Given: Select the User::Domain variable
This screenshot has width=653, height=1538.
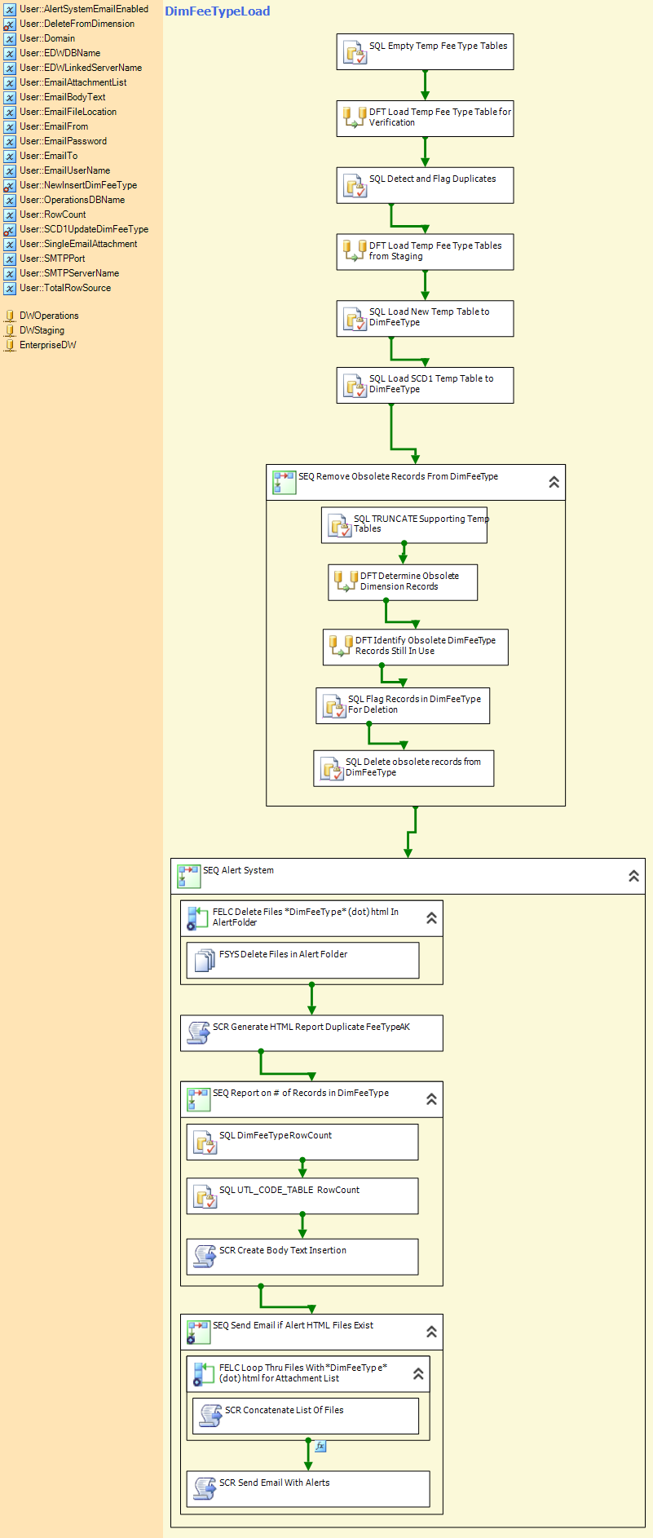Looking at the screenshot, I should pyautogui.click(x=47, y=38).
